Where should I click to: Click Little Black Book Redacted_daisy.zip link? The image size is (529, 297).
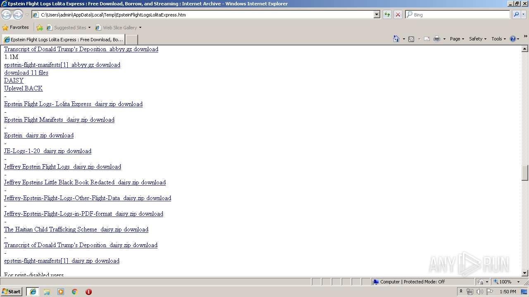point(85,182)
